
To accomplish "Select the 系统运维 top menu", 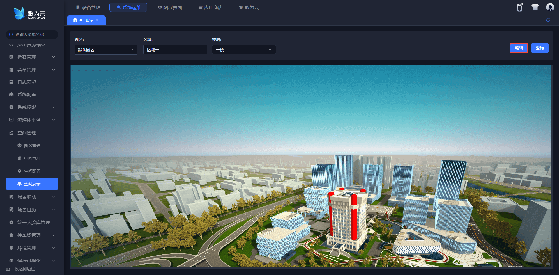I will (128, 7).
